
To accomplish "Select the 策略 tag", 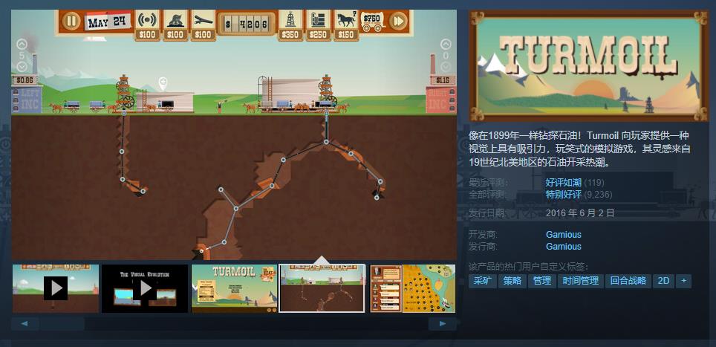I will pyautogui.click(x=512, y=281).
